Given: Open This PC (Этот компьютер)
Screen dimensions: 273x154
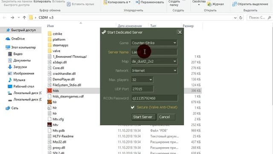Looking at the screenshot, I should tap(20, 47).
